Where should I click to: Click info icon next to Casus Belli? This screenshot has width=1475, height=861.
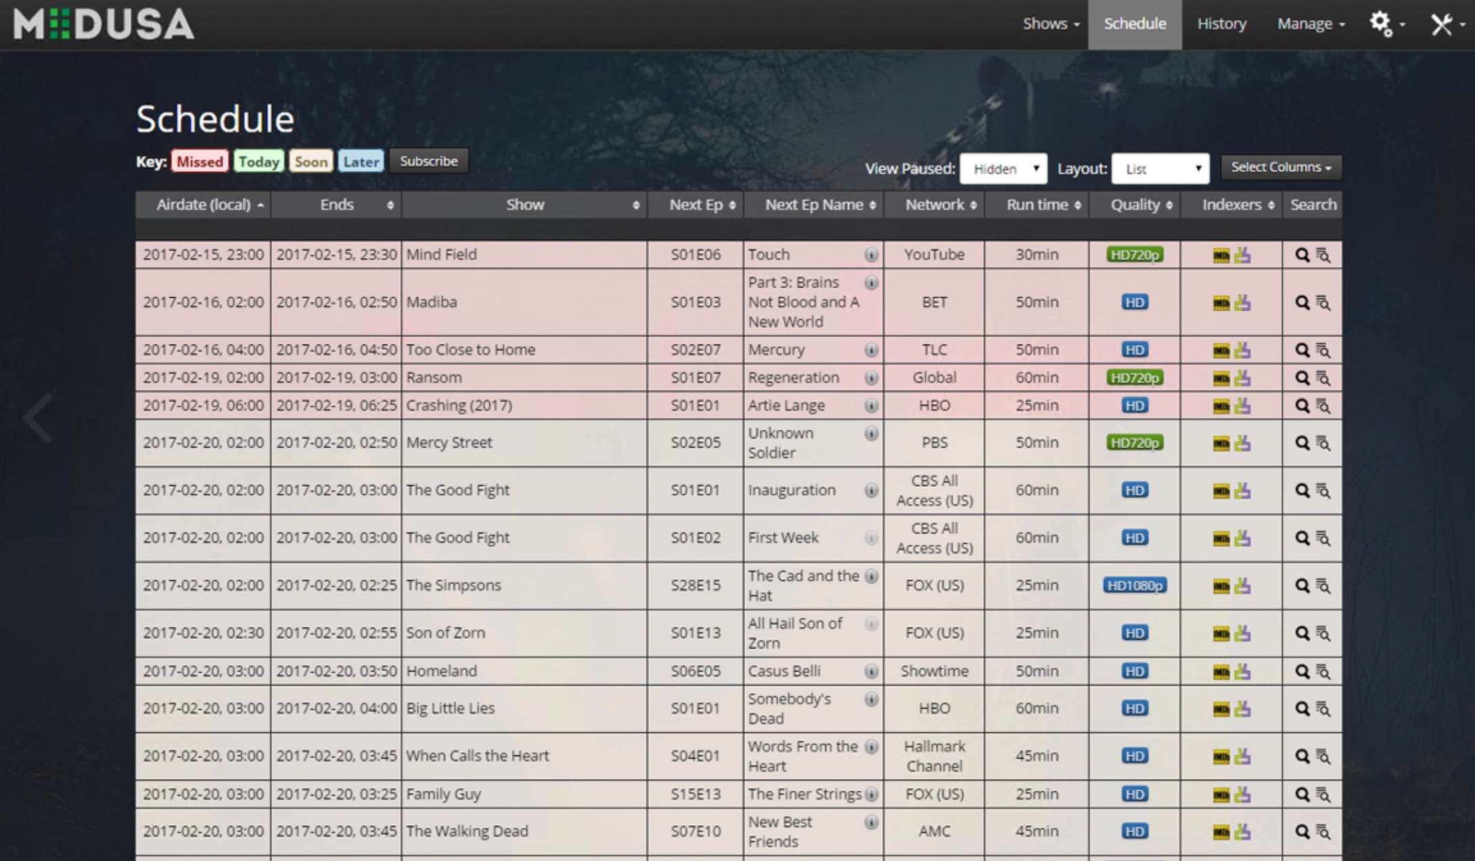[x=871, y=671]
